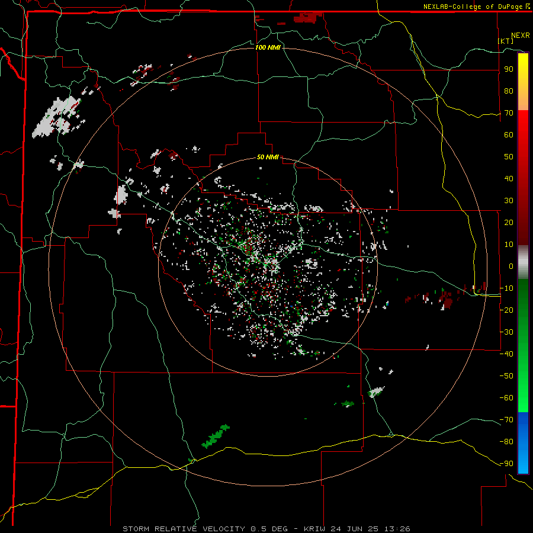Select the '-20' value on the velocity scale

point(506,310)
